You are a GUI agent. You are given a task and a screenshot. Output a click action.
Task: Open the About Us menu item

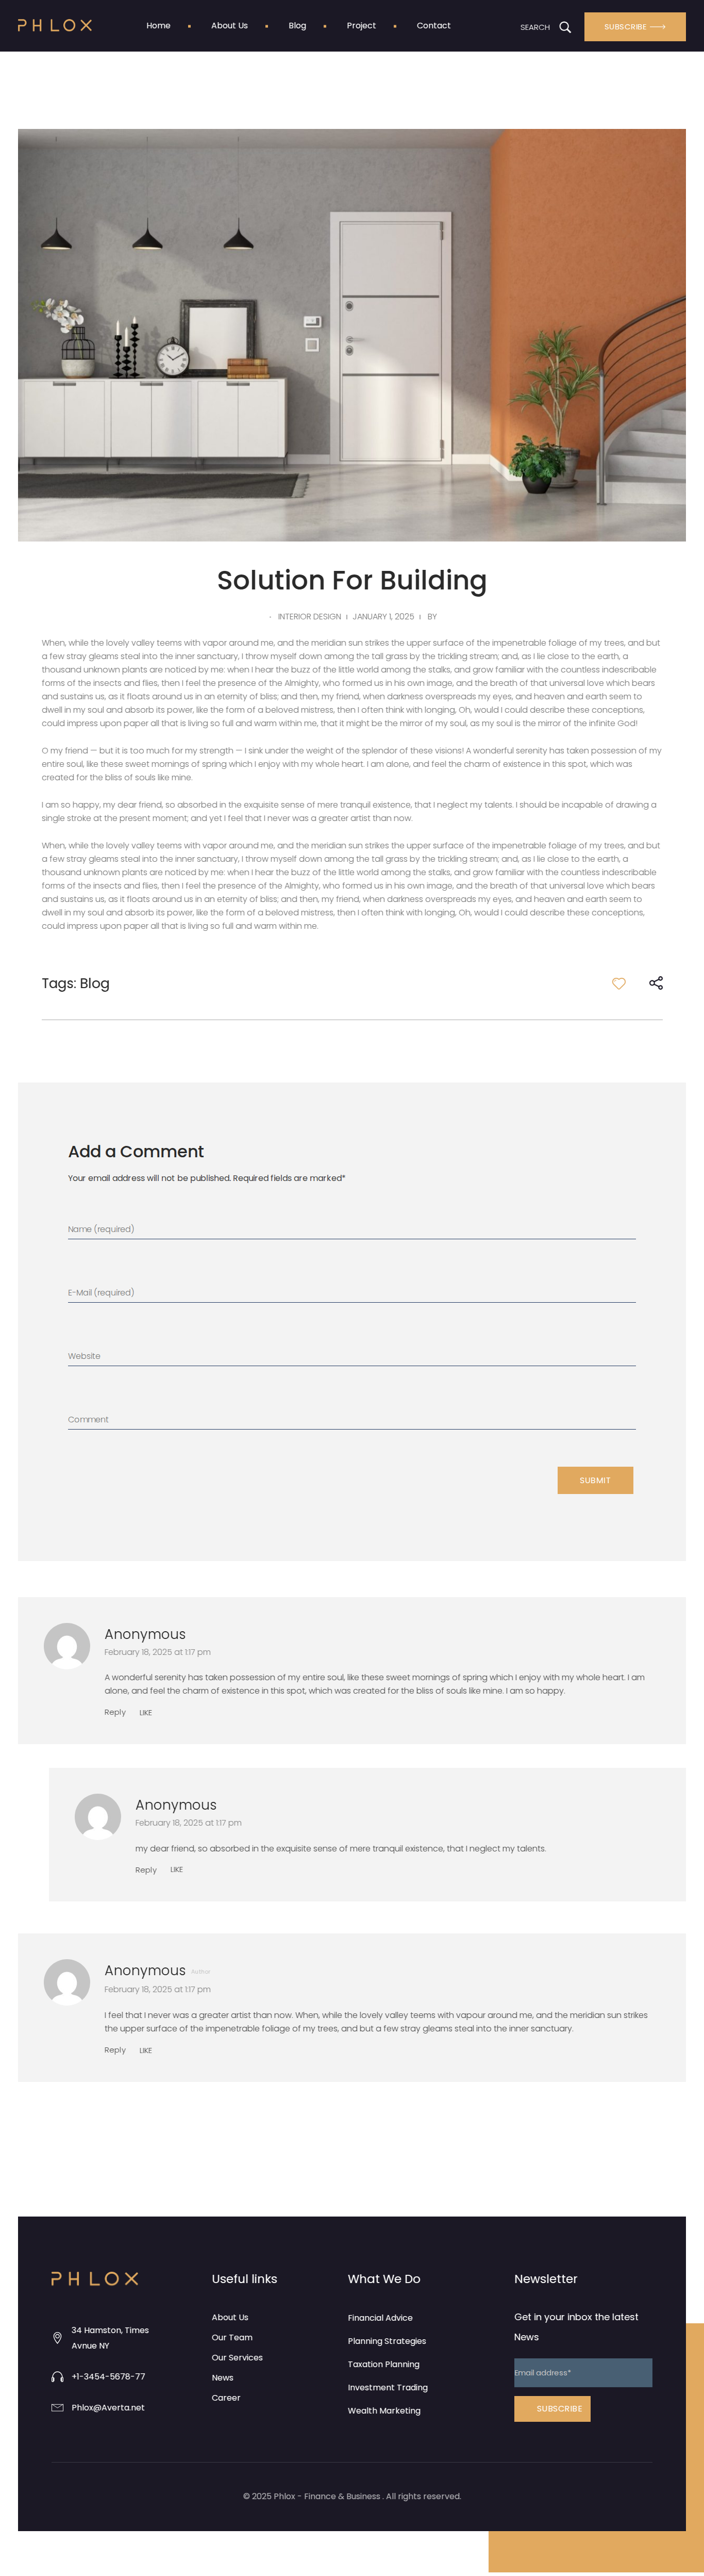pyautogui.click(x=229, y=26)
